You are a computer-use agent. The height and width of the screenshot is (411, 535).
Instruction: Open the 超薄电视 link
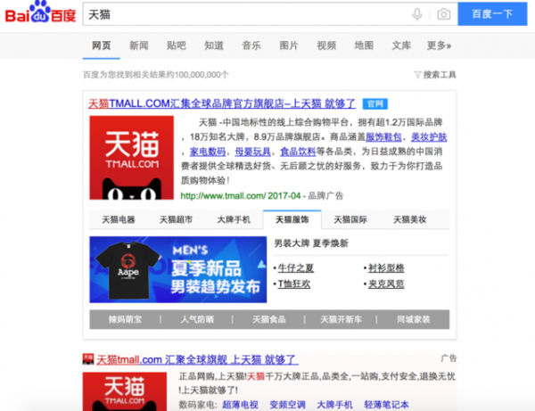pos(240,405)
